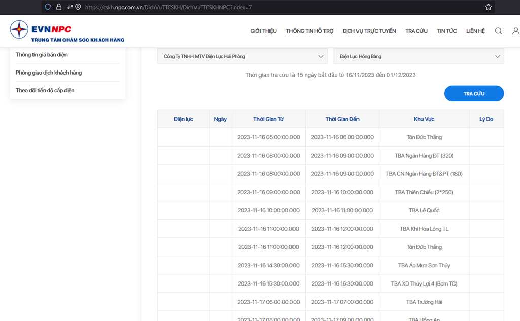Bookmark page with star icon

tap(488, 7)
